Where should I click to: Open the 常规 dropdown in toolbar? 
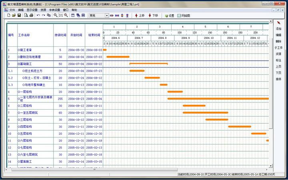pos(107,16)
